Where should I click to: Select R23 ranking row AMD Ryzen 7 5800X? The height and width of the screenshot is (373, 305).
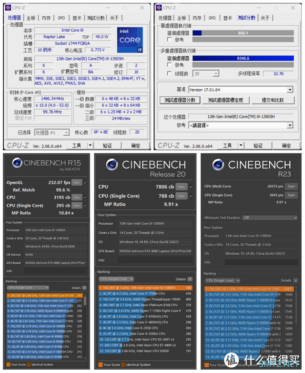click(249, 300)
